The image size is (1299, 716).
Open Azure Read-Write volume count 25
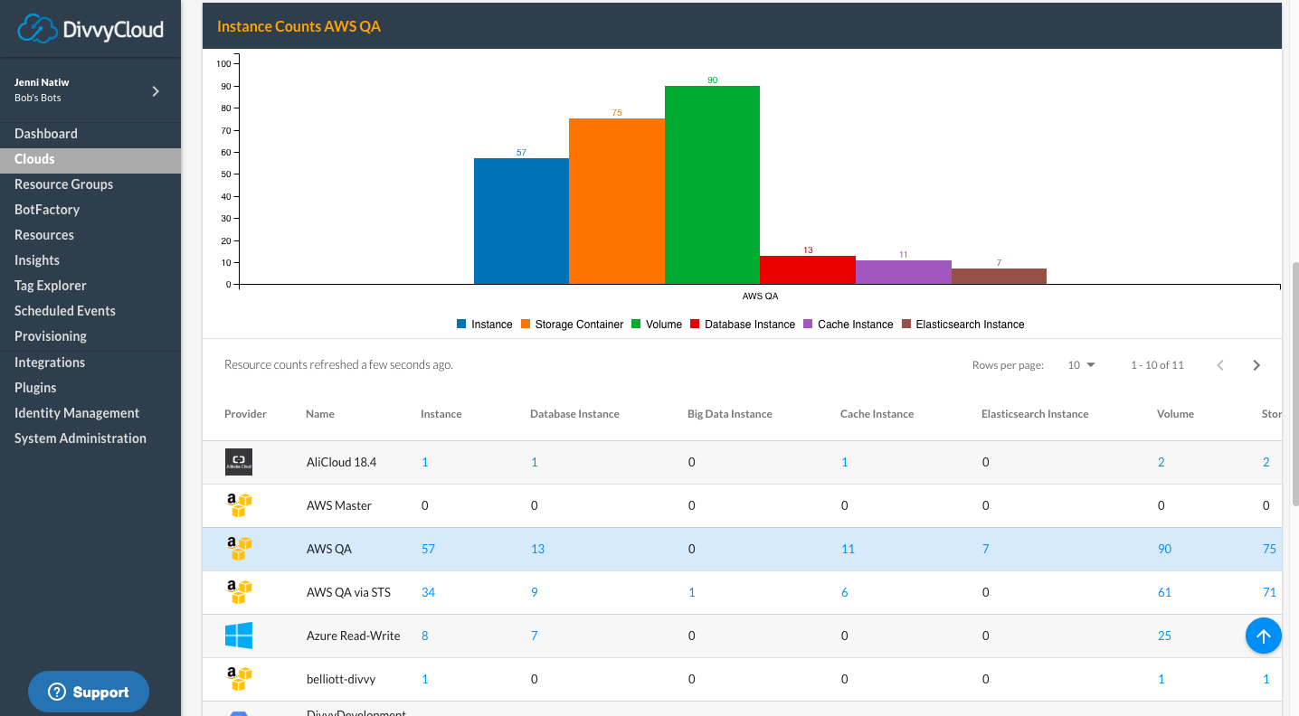pyautogui.click(x=1164, y=636)
